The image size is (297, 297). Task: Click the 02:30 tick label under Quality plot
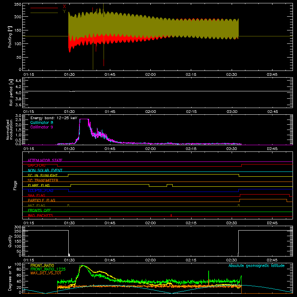tap(232, 260)
